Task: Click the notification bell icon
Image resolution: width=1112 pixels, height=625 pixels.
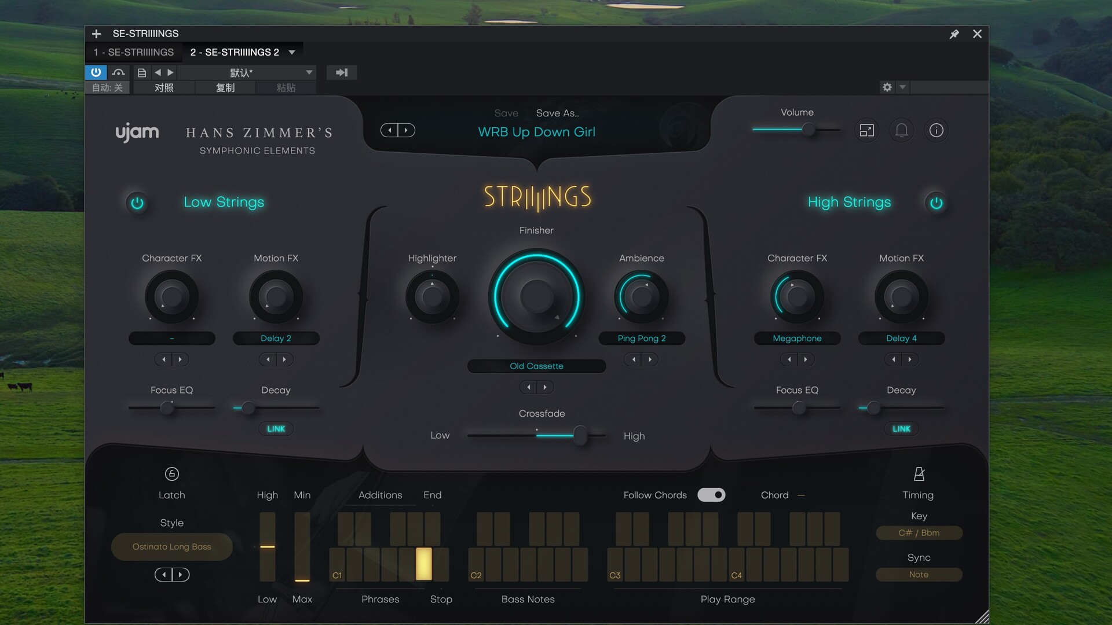Action: pyautogui.click(x=902, y=130)
